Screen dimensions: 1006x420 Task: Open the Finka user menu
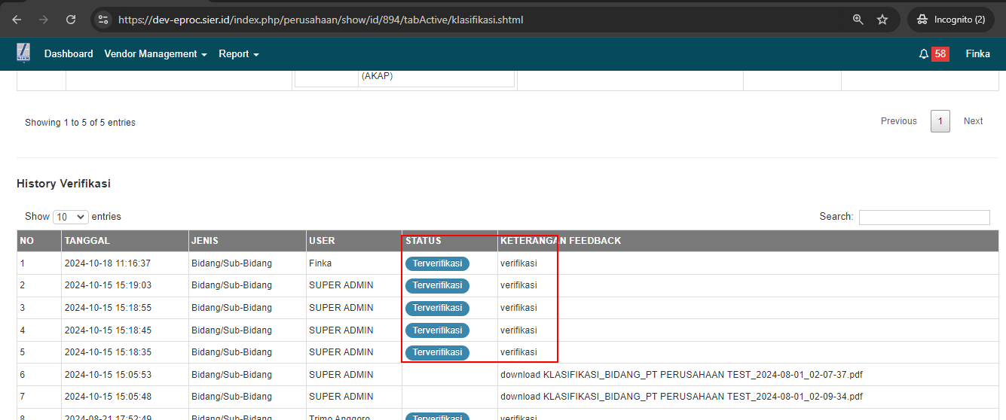click(977, 54)
